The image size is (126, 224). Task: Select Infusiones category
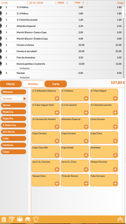click(14, 145)
